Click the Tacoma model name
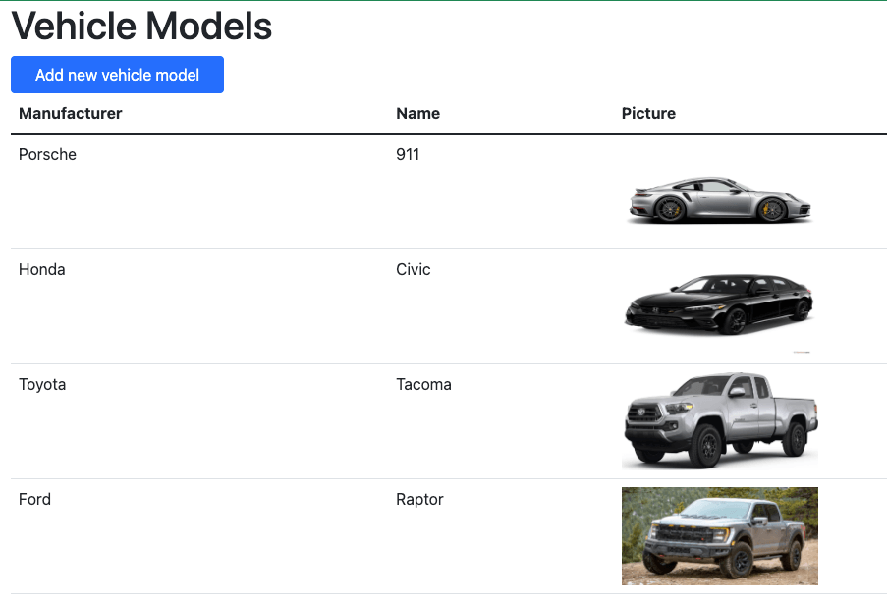 423,384
